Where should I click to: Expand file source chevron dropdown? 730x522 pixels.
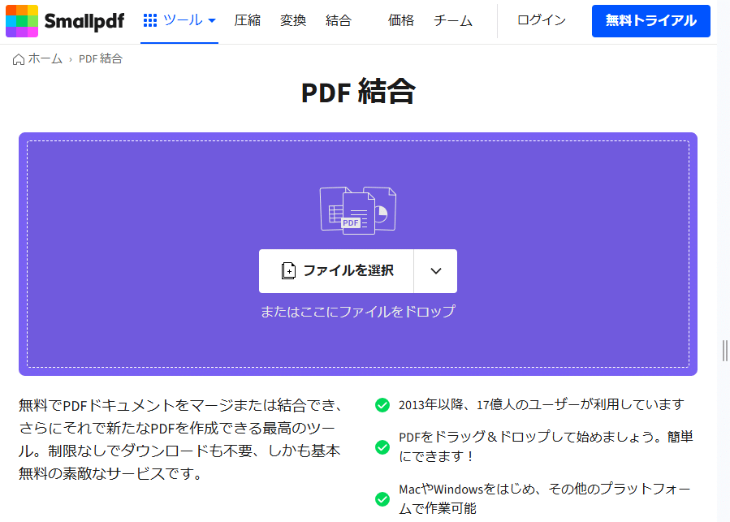pos(436,271)
